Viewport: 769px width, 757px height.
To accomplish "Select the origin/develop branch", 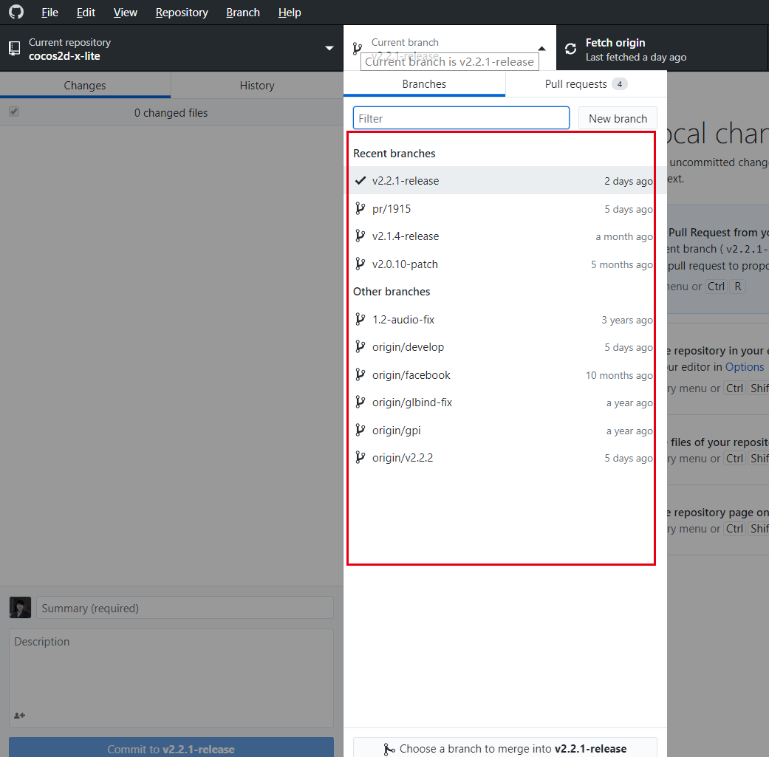I will click(x=505, y=346).
